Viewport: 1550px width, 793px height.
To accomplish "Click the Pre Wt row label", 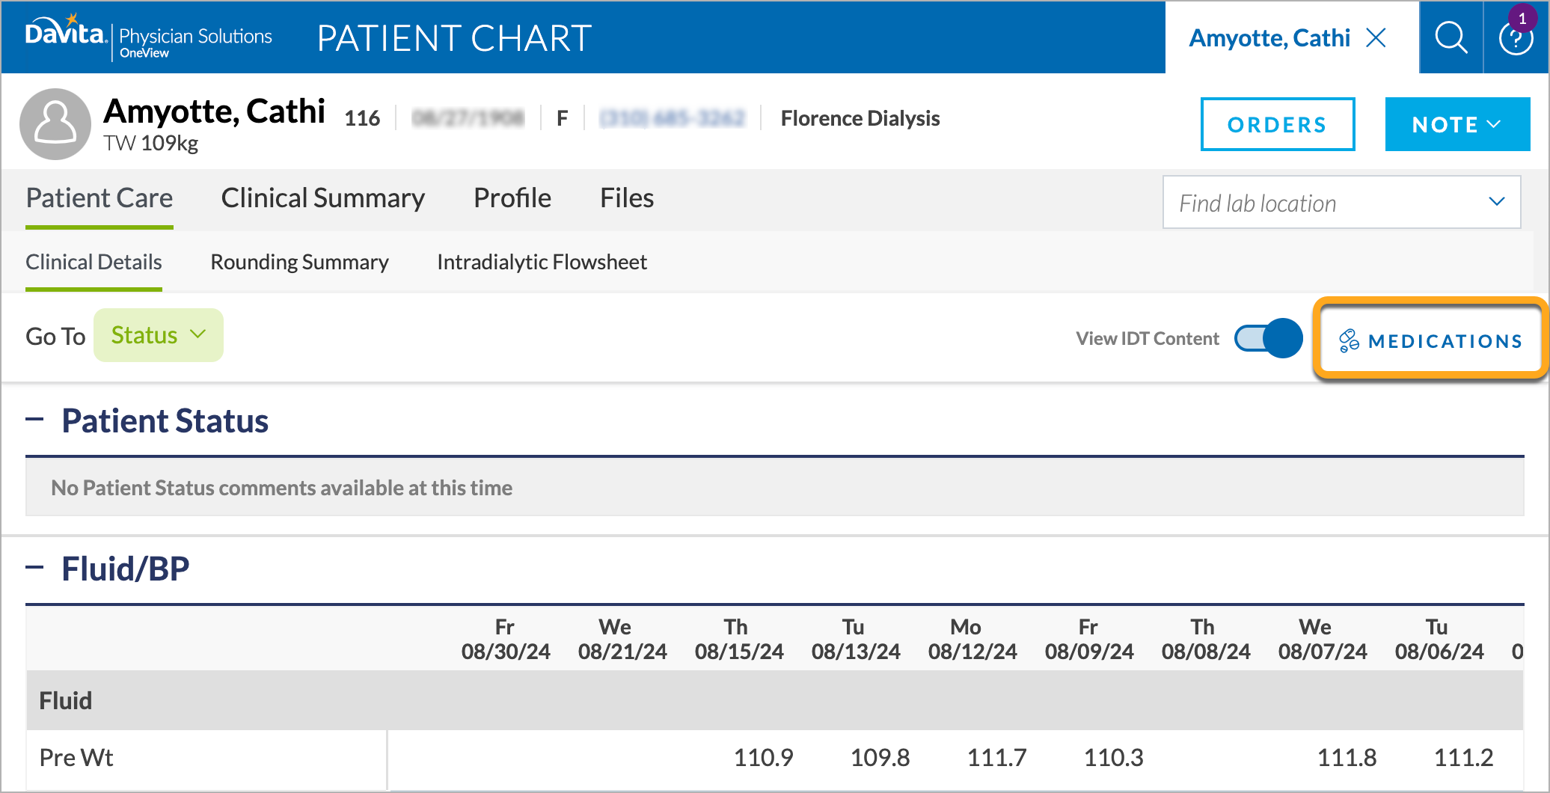I will tap(76, 757).
